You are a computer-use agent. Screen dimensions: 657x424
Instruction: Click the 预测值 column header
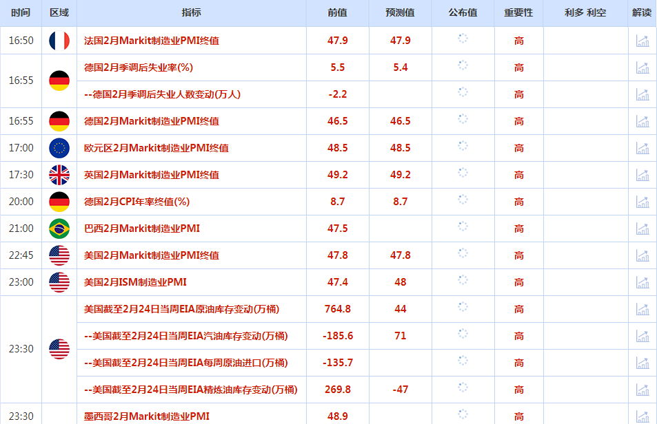click(400, 12)
